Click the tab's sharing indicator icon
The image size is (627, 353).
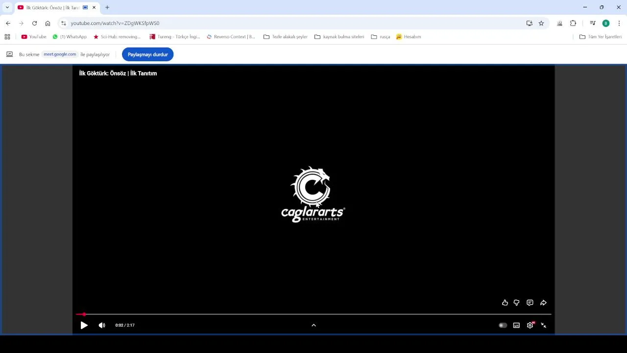tap(85, 7)
